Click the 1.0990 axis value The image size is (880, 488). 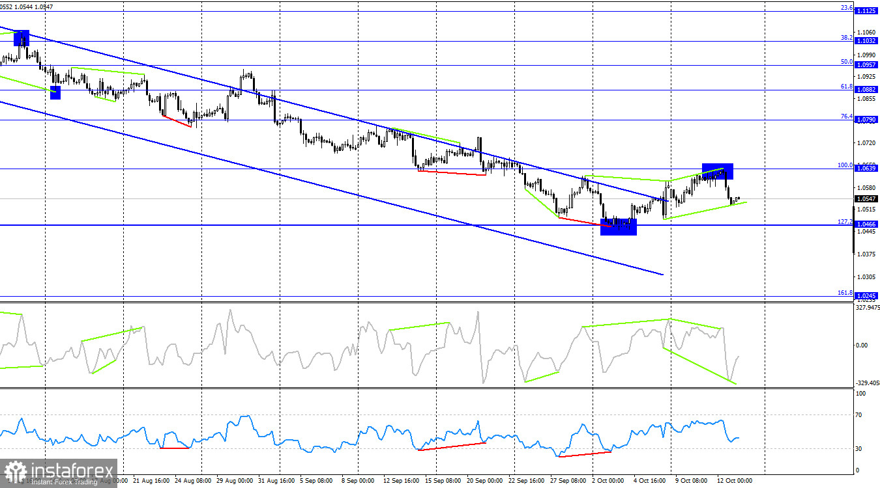867,55
